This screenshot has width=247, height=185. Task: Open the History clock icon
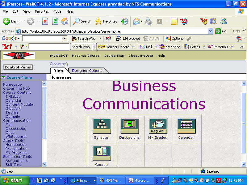tap(125, 21)
